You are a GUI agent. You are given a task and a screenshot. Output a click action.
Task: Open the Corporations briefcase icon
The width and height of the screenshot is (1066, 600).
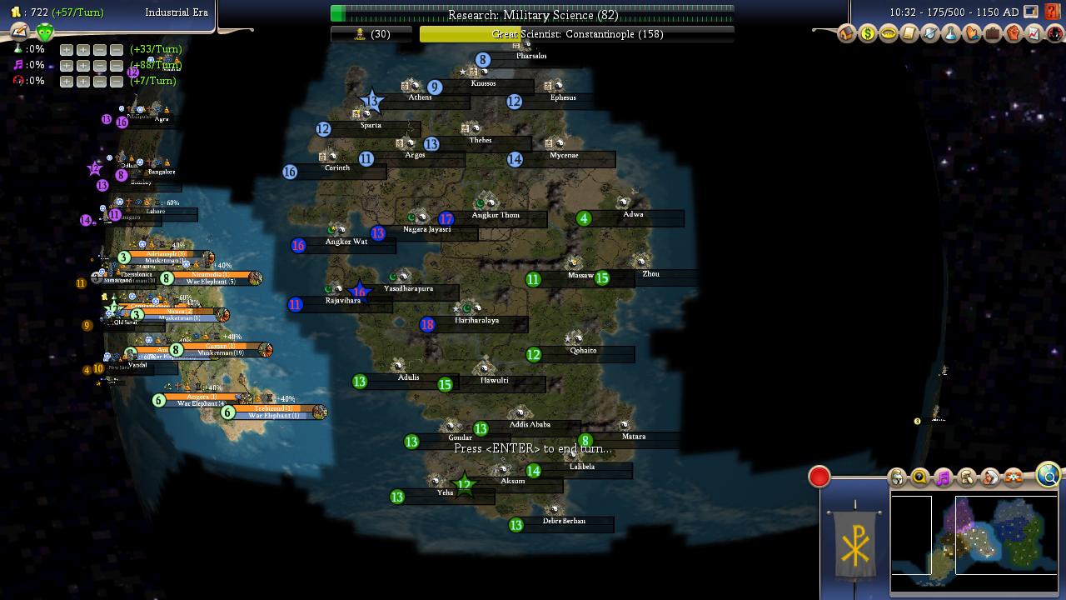pyautogui.click(x=993, y=34)
